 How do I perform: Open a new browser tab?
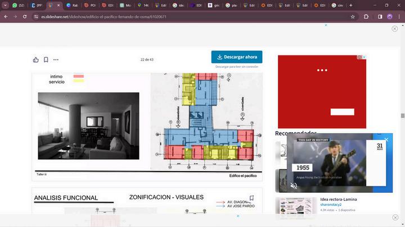coord(351,5)
